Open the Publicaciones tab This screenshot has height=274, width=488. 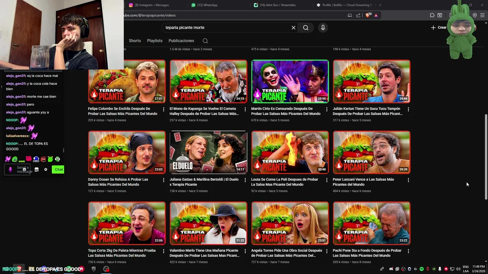click(x=181, y=41)
